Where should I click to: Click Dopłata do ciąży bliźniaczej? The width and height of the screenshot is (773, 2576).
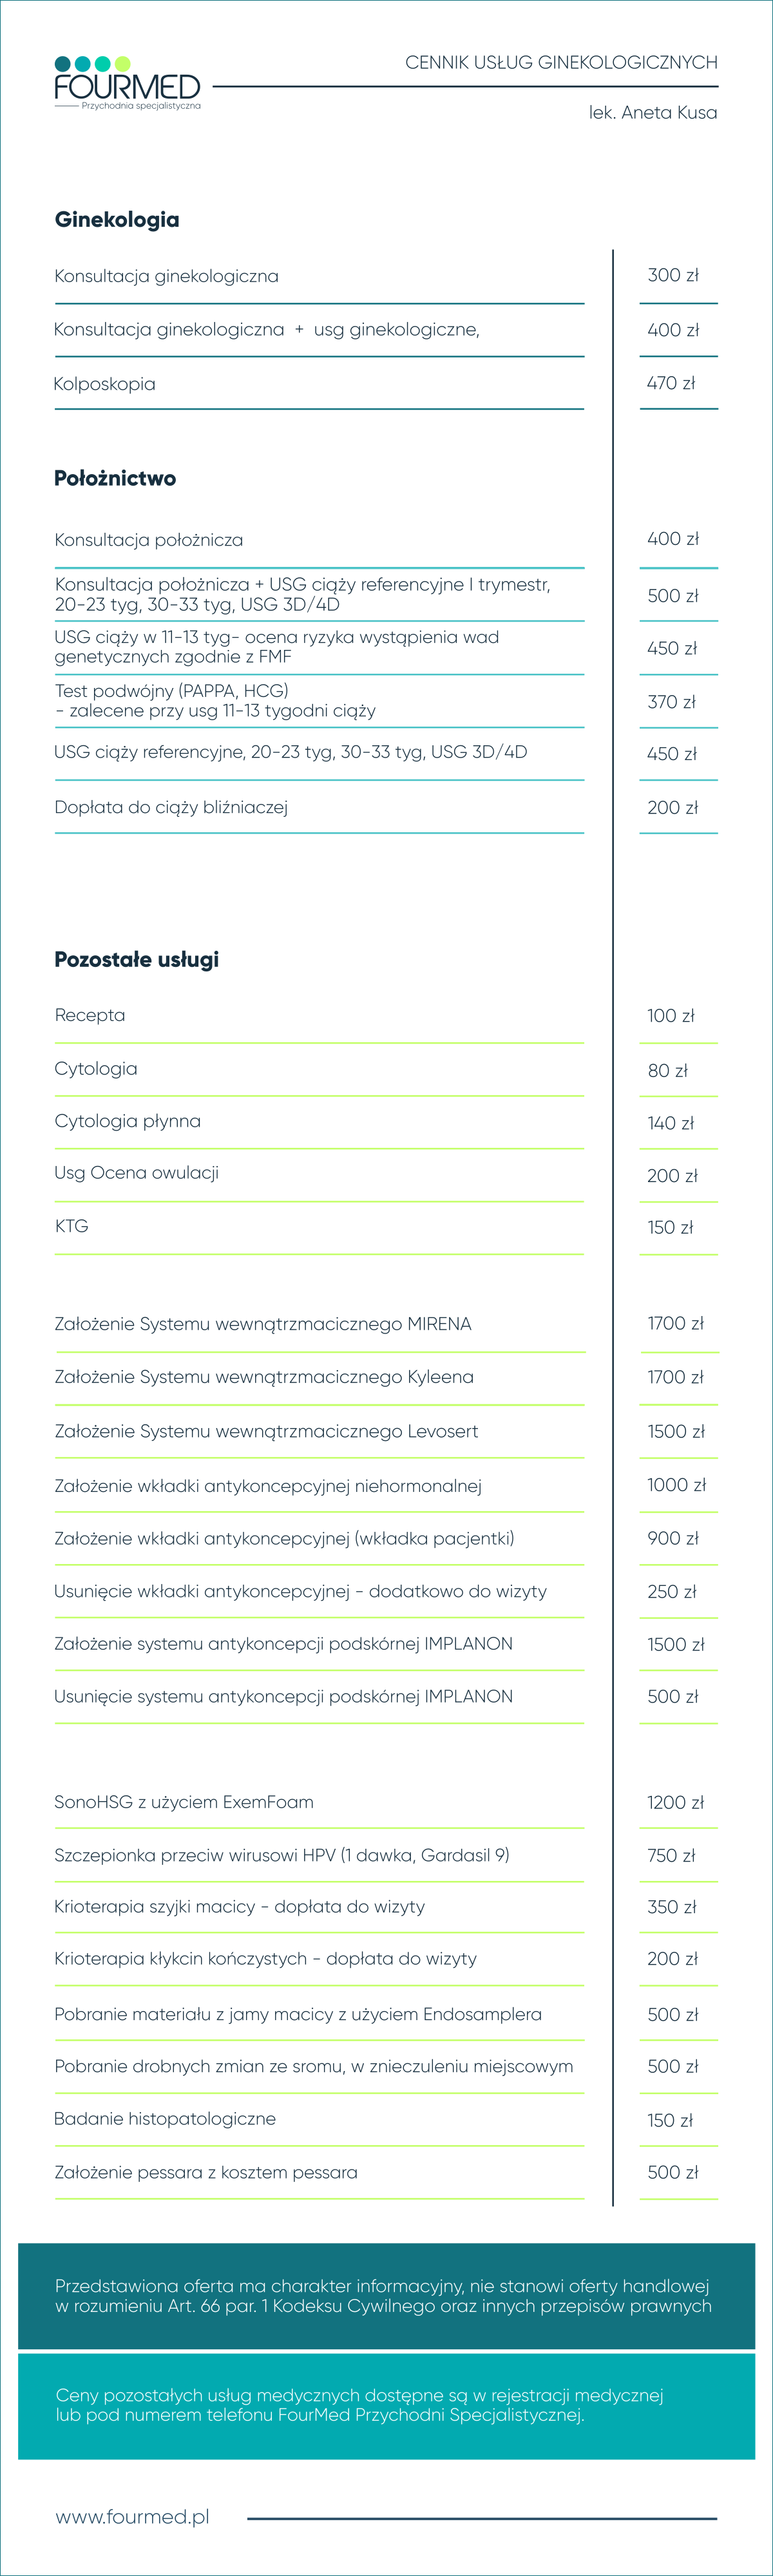click(x=171, y=807)
